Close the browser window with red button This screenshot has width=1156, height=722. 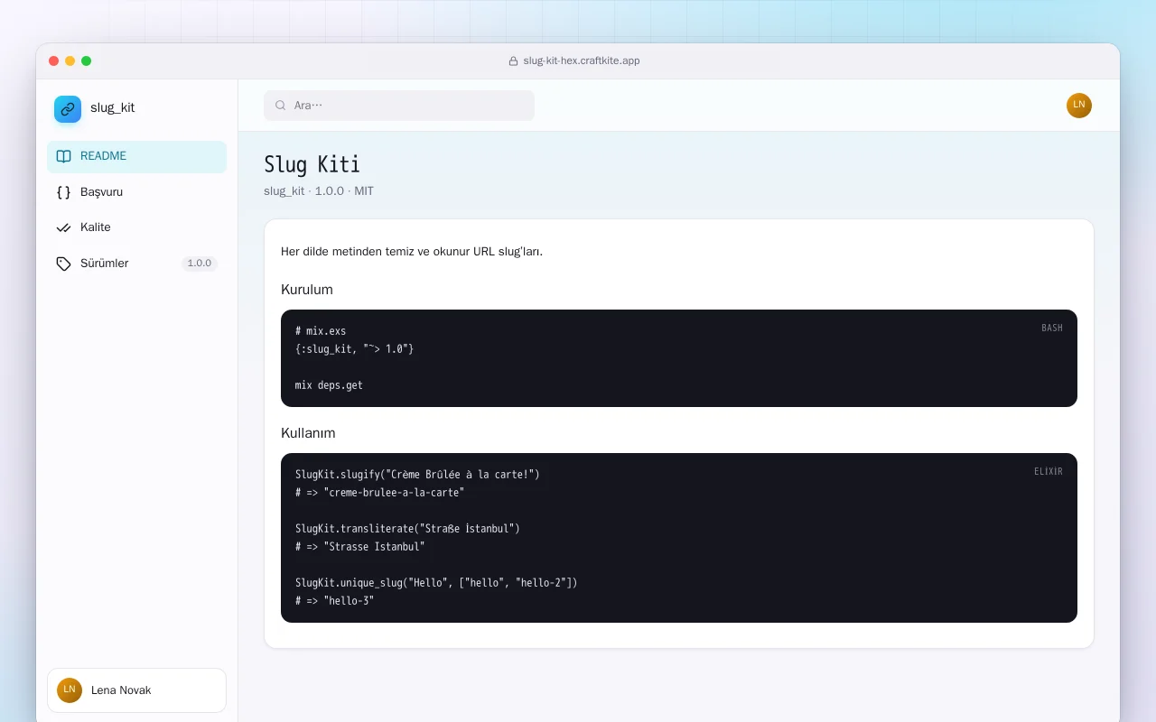pyautogui.click(x=54, y=61)
